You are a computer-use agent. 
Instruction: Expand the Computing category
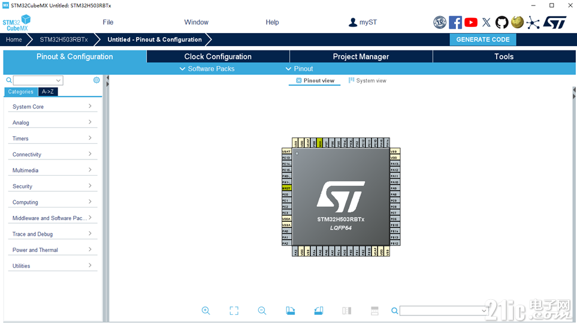[x=52, y=202]
